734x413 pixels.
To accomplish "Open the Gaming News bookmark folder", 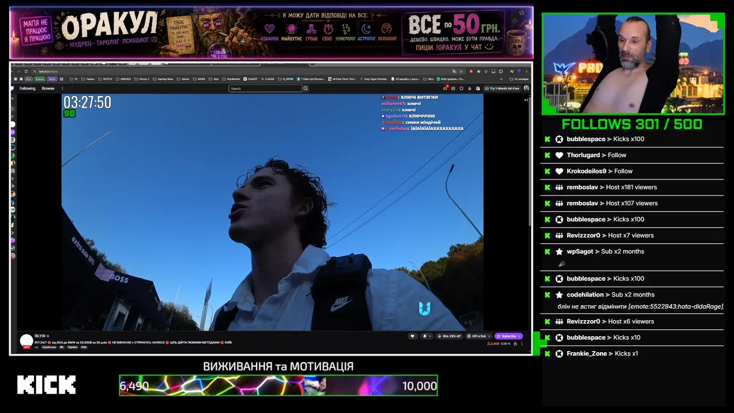I will click(x=163, y=79).
